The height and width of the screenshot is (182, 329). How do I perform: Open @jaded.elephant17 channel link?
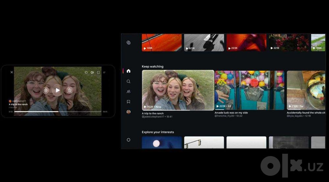pos(153,117)
